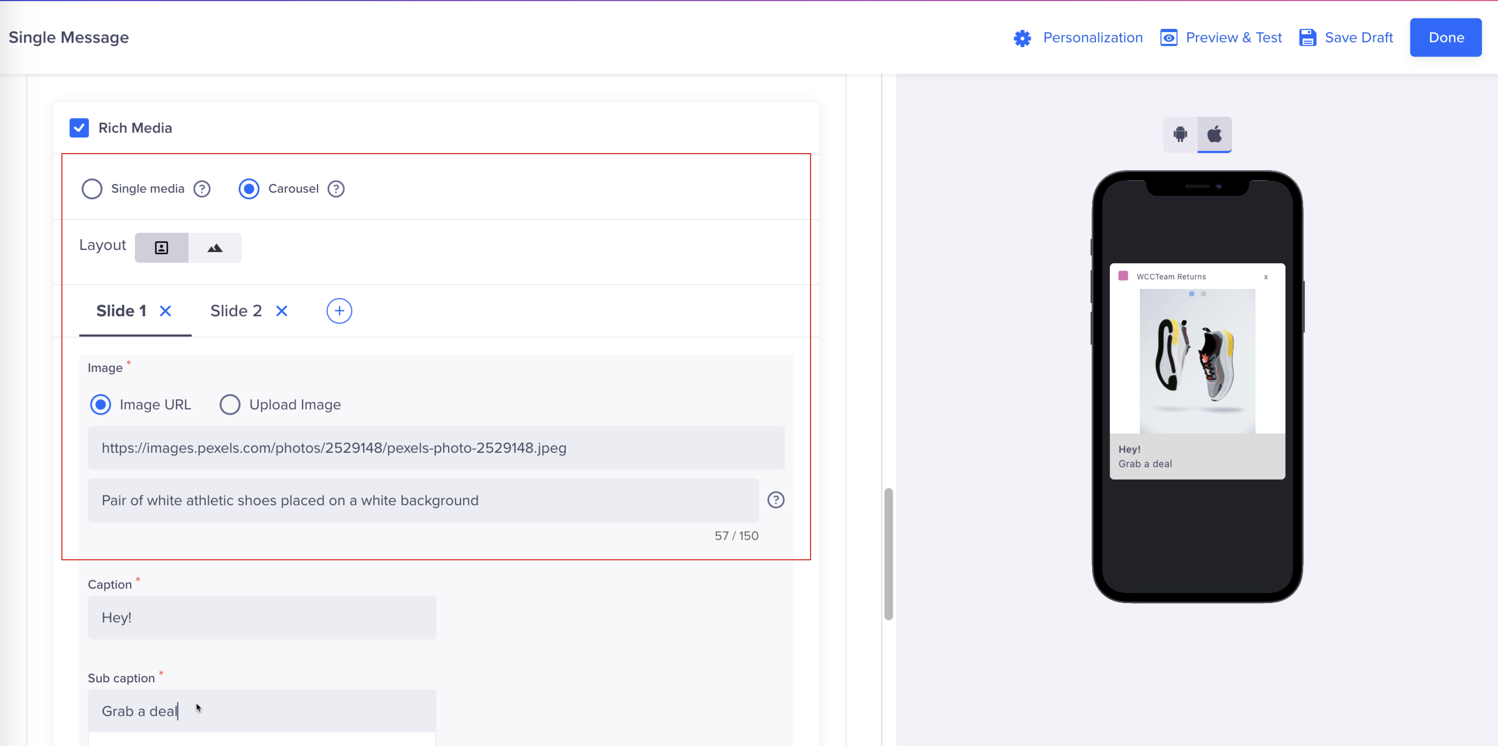Open Personalization gear icon
This screenshot has height=746, width=1498.
tap(1022, 38)
